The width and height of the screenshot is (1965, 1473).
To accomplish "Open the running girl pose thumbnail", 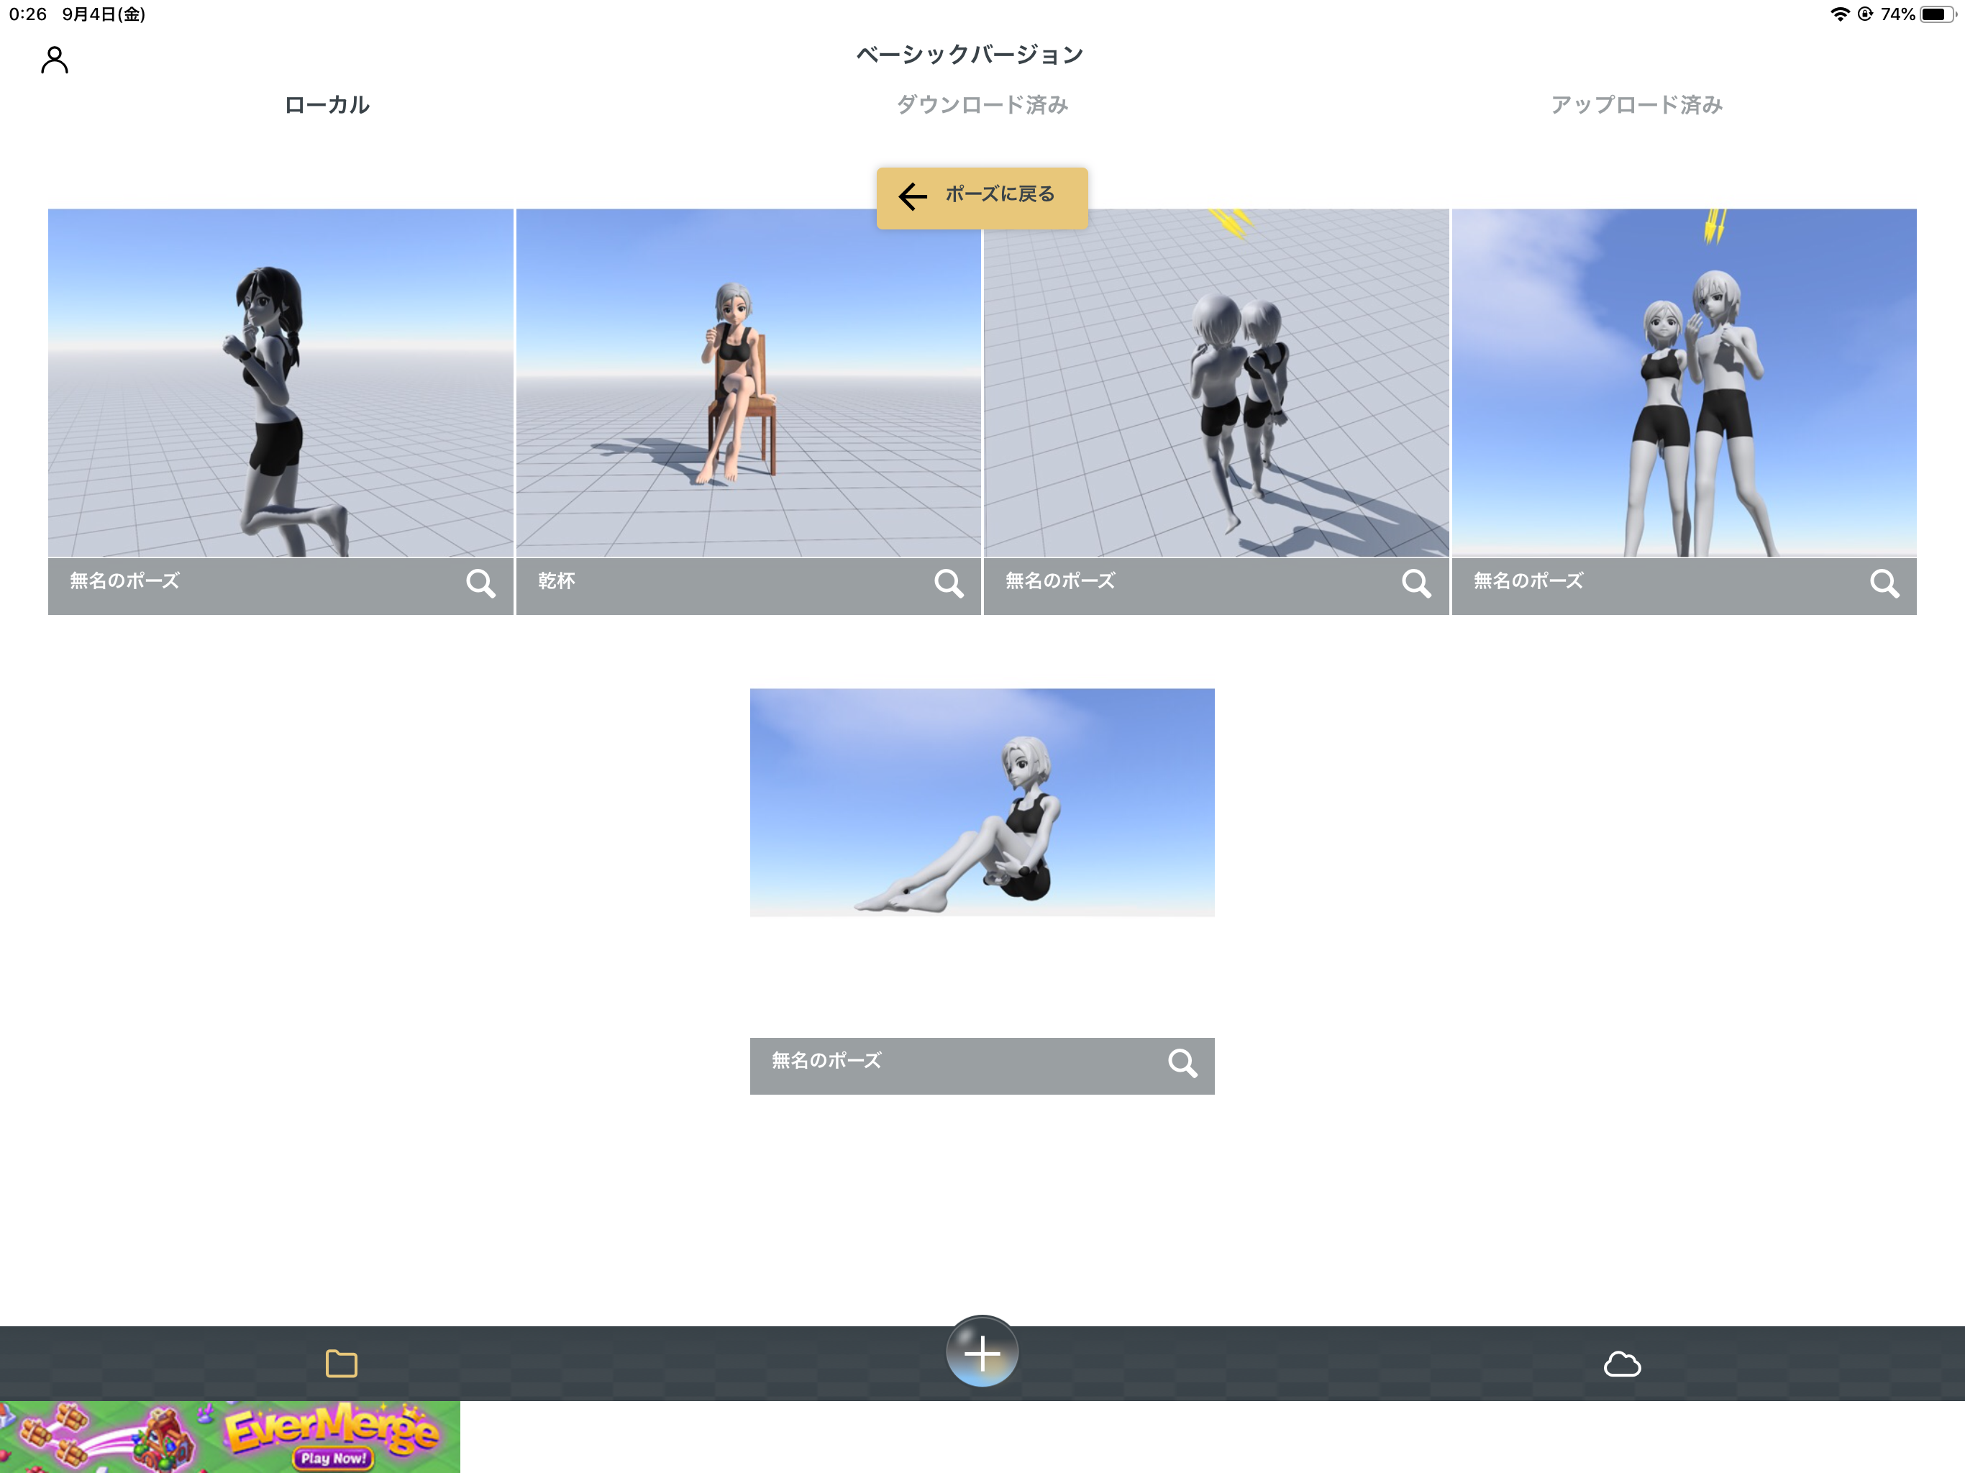I will pos(281,383).
